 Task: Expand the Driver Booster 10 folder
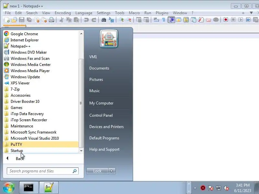[x=41, y=102]
